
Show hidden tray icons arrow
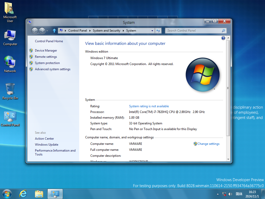[218, 194]
